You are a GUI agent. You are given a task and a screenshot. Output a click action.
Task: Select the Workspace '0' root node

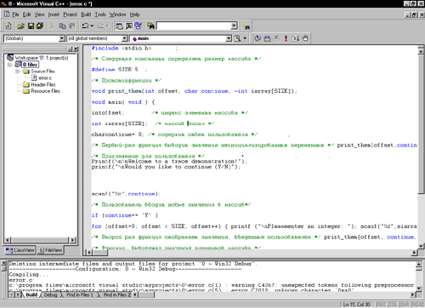pos(42,58)
